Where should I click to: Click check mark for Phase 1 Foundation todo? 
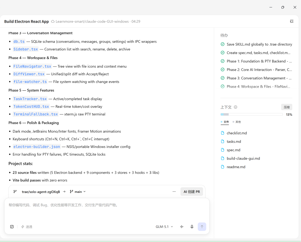pyautogui.click(x=223, y=61)
